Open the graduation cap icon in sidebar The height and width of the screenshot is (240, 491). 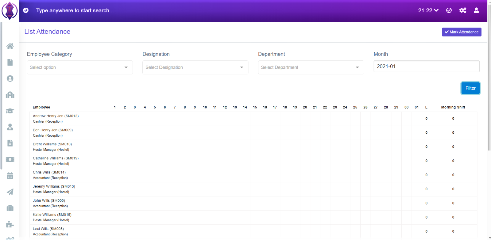10,111
